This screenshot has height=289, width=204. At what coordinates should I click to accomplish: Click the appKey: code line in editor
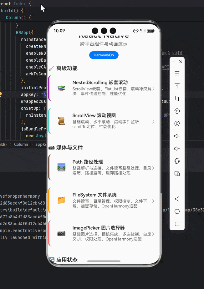tap(33, 94)
